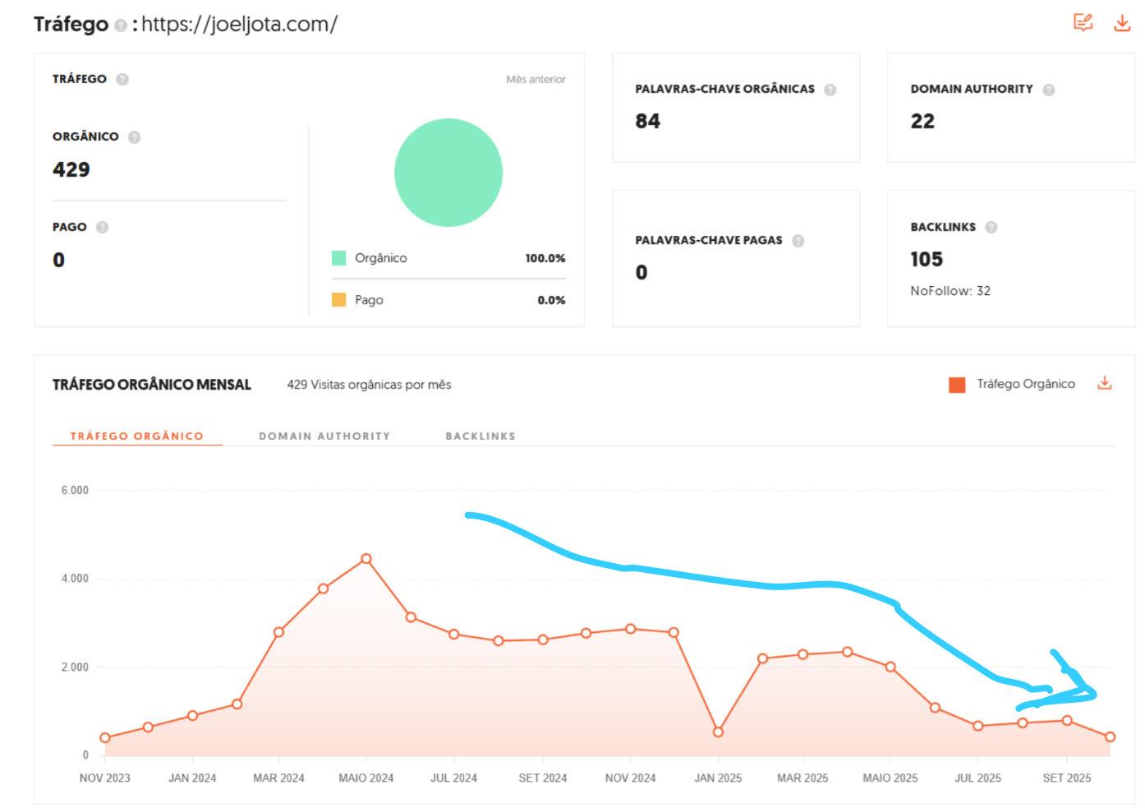This screenshot has width=1145, height=808.
Task: Switch to the Backlinks chart tab
Action: coord(481,436)
